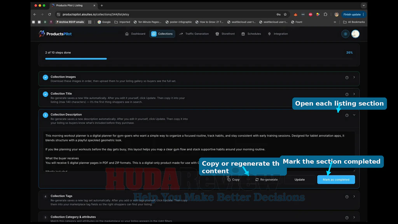The height and width of the screenshot is (224, 398).
Task: Click help icon for Collection Tags
Action: (347, 196)
